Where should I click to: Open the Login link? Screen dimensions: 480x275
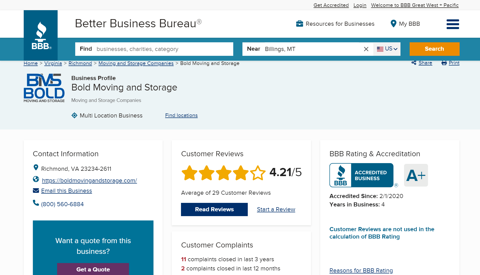pos(360,5)
